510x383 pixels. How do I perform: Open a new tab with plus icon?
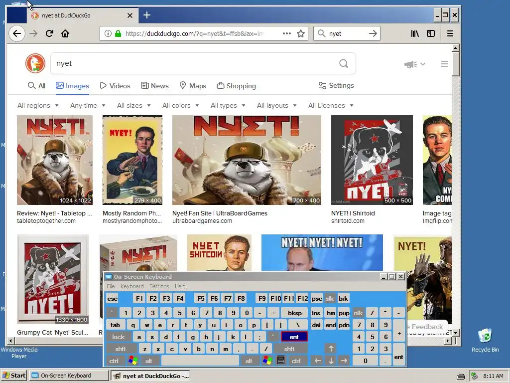click(147, 15)
